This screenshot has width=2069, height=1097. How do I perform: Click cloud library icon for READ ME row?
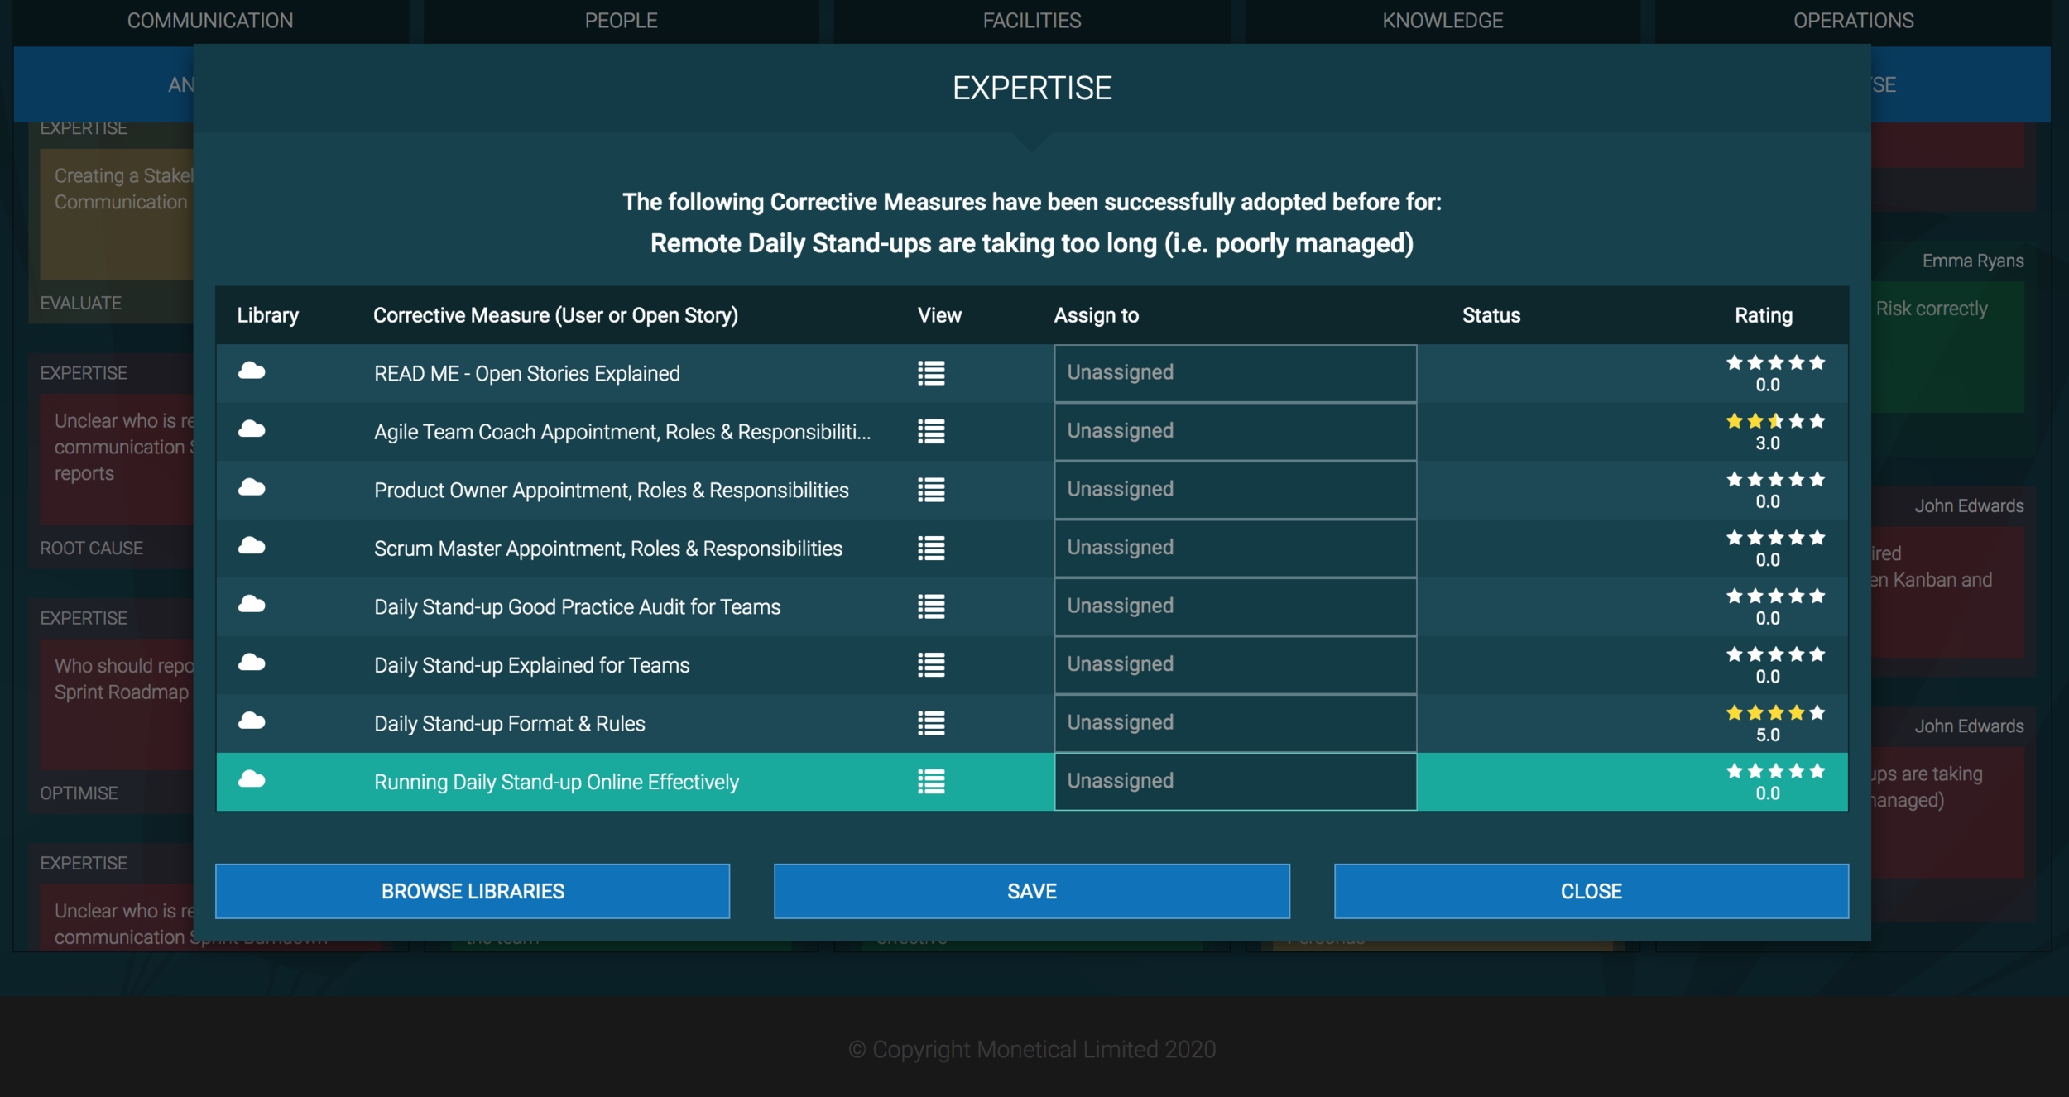(252, 371)
